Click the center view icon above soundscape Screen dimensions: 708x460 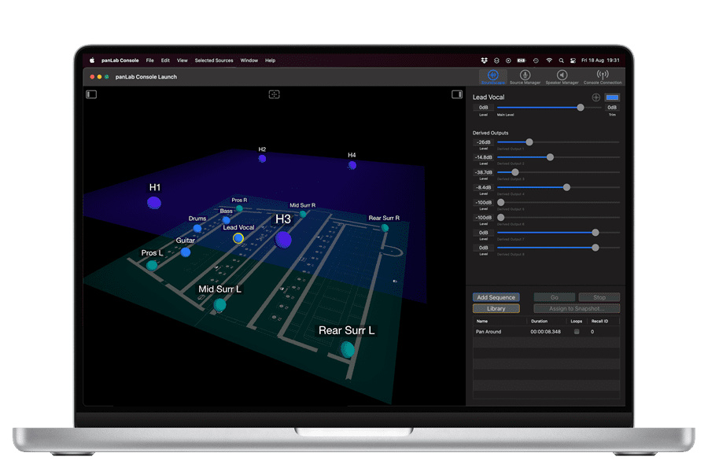(x=274, y=94)
